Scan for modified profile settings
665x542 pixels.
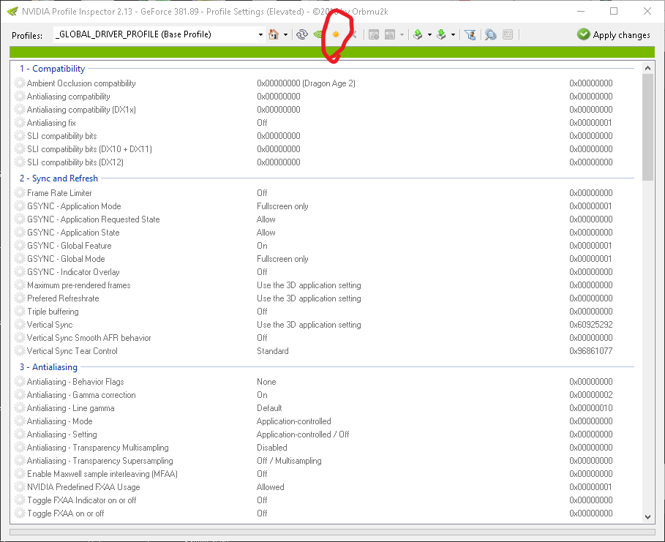[x=491, y=34]
